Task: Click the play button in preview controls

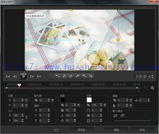Action: (23, 76)
